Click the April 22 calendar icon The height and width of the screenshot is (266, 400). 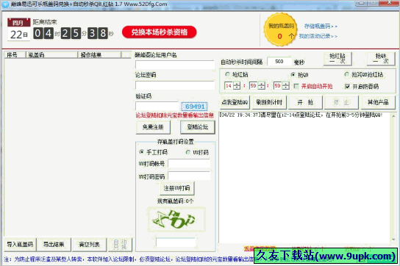[x=19, y=29]
